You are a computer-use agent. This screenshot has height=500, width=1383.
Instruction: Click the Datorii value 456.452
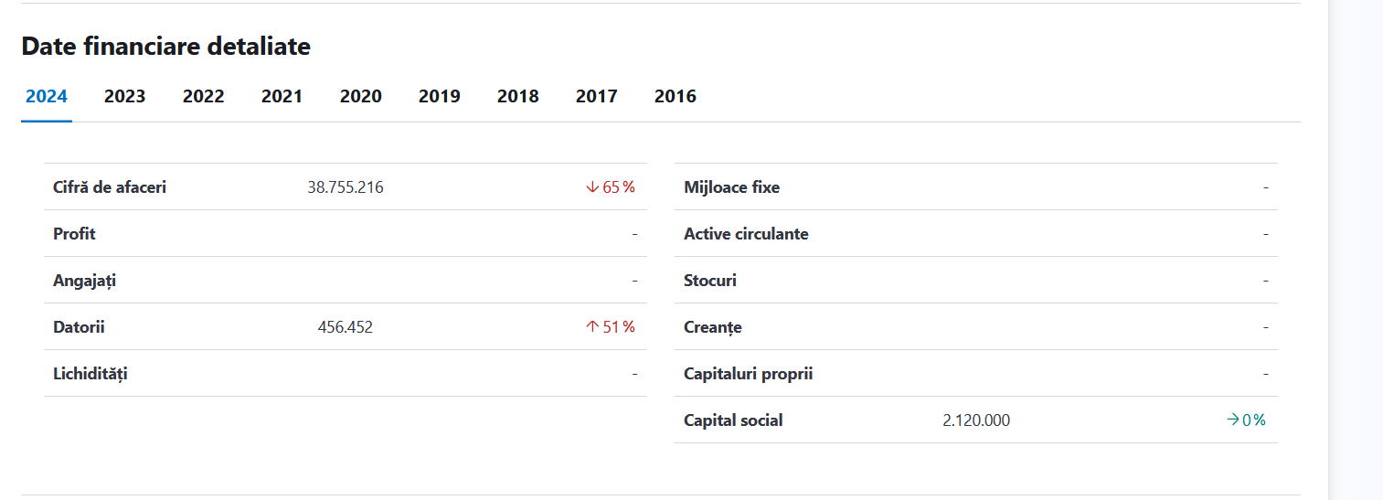tap(346, 327)
